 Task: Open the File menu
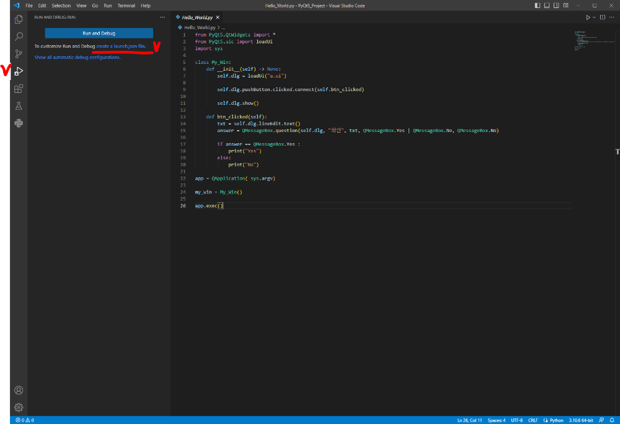pos(29,6)
